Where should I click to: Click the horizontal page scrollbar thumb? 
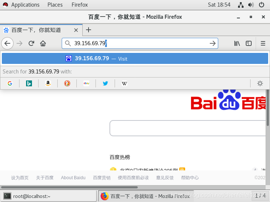pyautogui.click(x=69, y=187)
